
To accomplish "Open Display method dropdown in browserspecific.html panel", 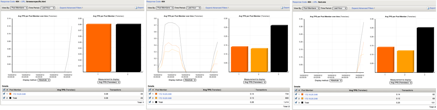I will [x=44, y=80].
